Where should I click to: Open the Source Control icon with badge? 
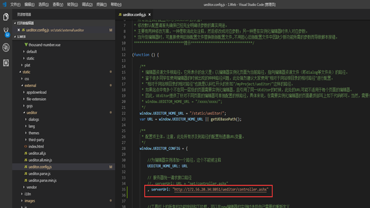6,32
